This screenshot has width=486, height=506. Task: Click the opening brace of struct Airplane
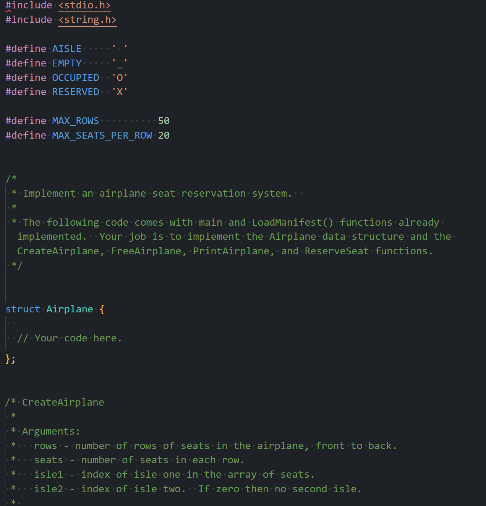(102, 309)
